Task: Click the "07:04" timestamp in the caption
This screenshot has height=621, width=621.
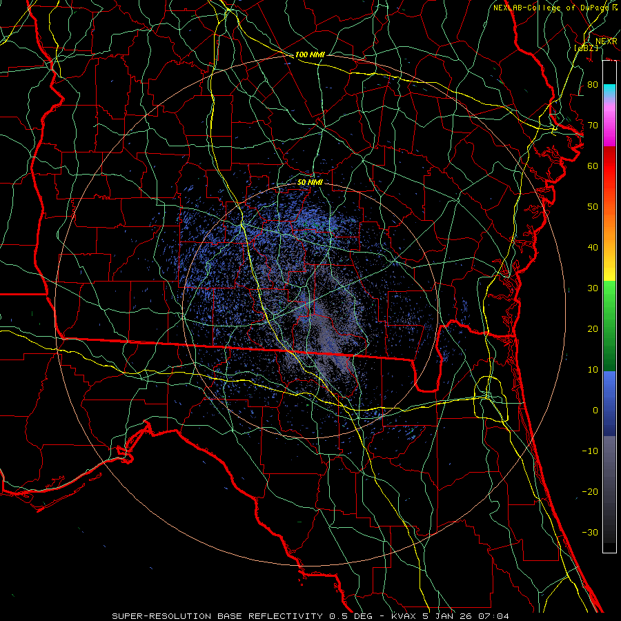Action: click(493, 616)
